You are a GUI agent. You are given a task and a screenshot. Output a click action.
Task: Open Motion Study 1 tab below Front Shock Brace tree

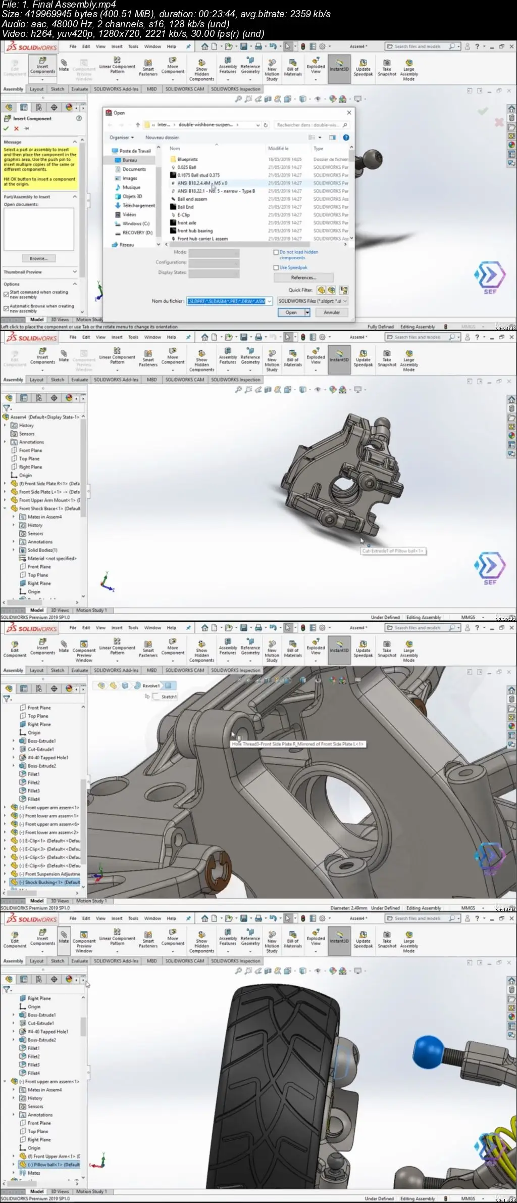click(91, 610)
